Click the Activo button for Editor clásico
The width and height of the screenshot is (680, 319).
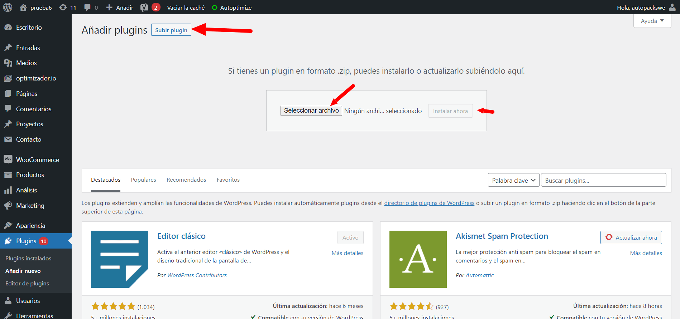click(x=350, y=237)
